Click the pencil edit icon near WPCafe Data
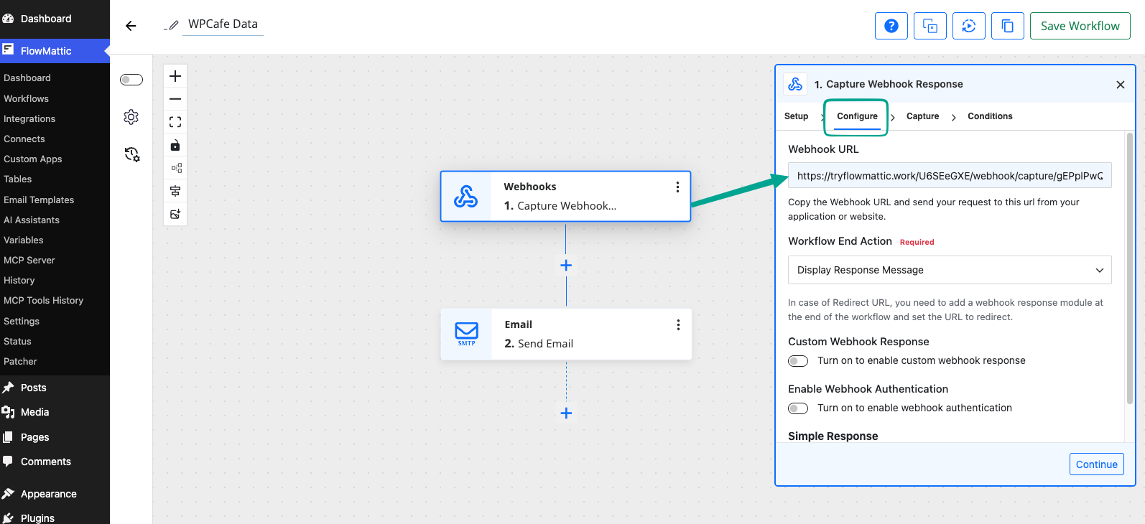 click(172, 25)
